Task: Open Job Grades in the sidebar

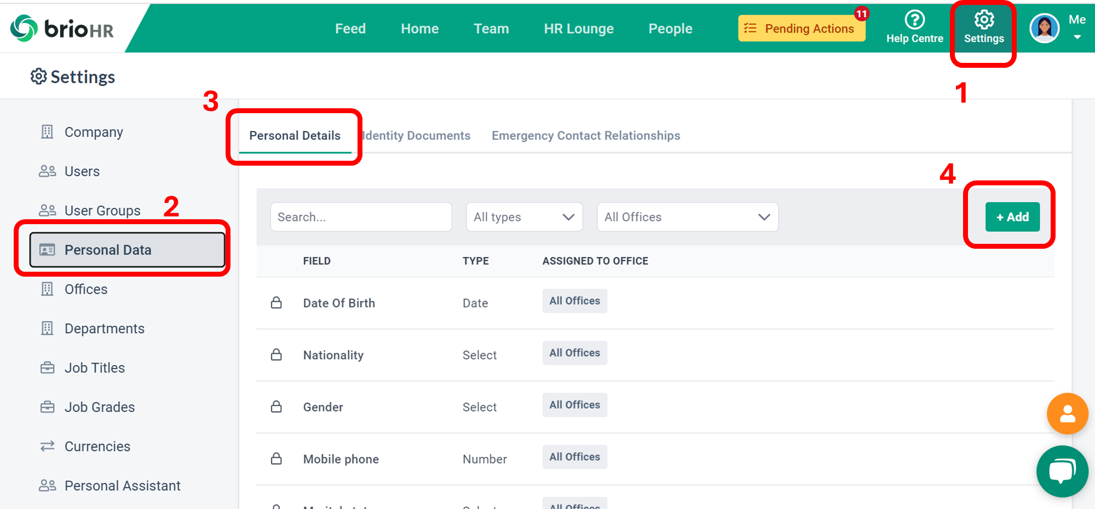Action: (x=100, y=407)
